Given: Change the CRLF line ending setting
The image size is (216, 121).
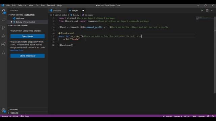Looking at the screenshot, I should [194, 116].
